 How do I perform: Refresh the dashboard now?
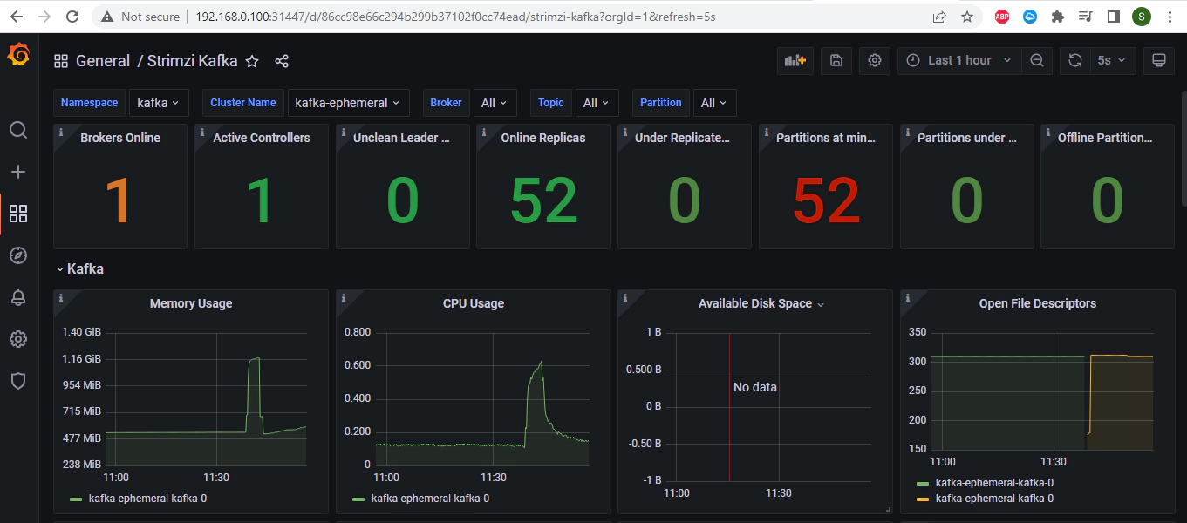1075,60
